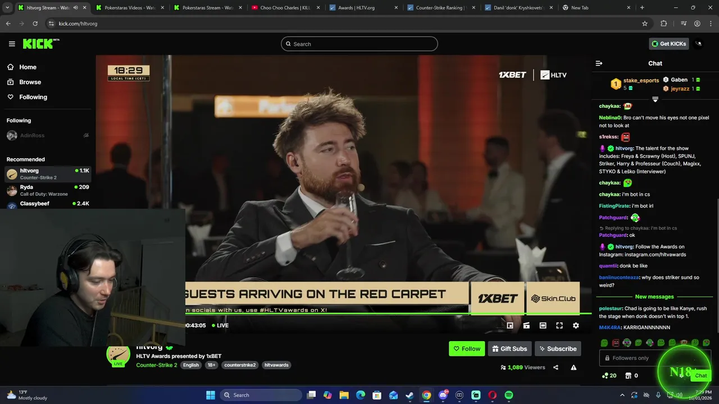This screenshot has width=719, height=404.
Task: Switch to Choo Choo Charles tab
Action: click(285, 8)
